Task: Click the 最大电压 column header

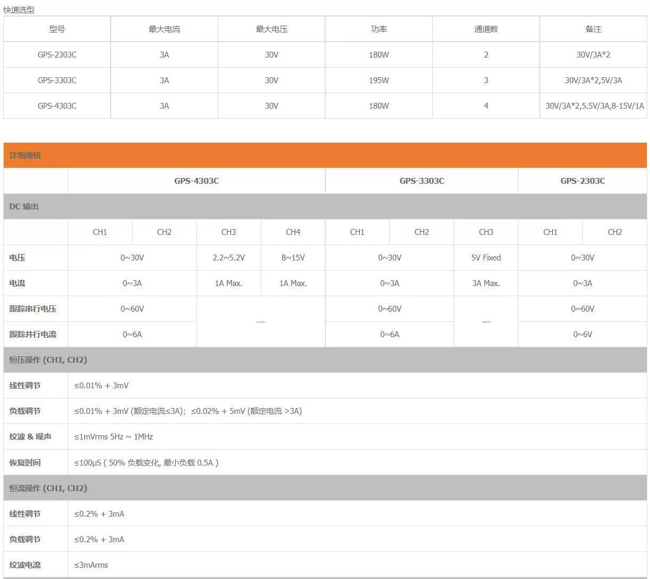Action: (x=271, y=29)
